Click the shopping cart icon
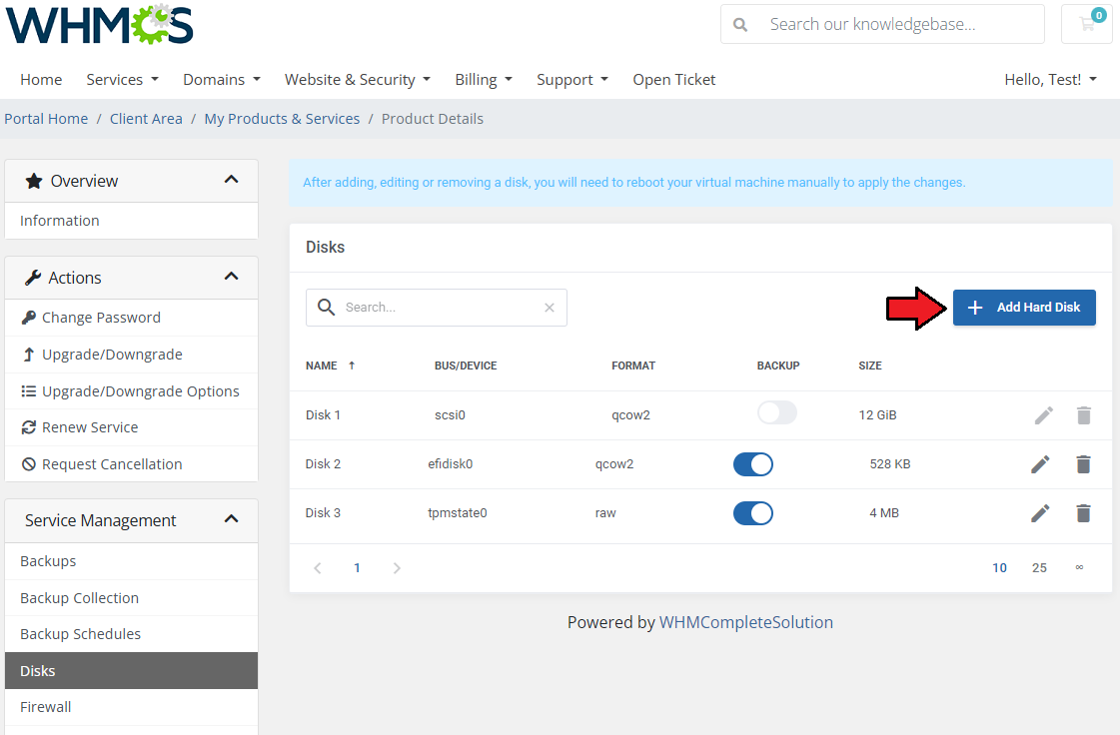1120x735 pixels. click(x=1087, y=24)
